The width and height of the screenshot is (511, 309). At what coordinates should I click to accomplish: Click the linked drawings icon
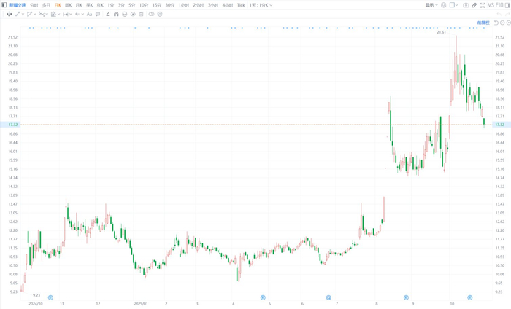152,14
